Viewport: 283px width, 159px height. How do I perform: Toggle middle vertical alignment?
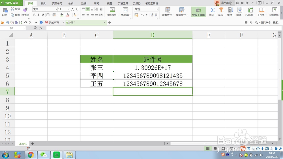click(87, 9)
